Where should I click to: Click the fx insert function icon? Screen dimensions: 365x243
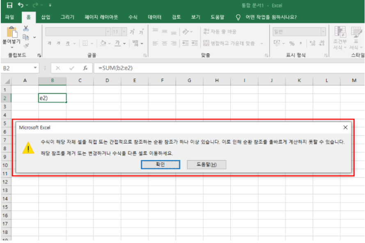[85, 68]
